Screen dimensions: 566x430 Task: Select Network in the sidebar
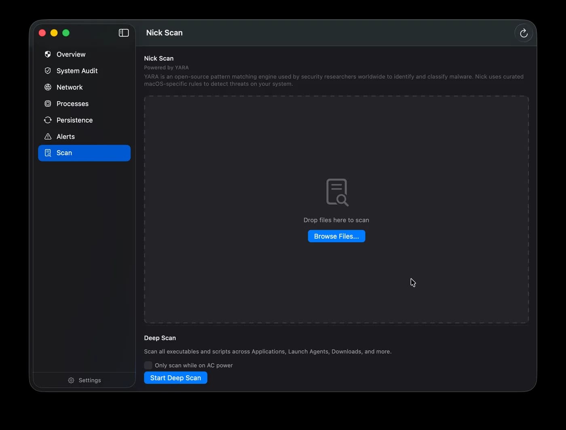tap(84, 87)
